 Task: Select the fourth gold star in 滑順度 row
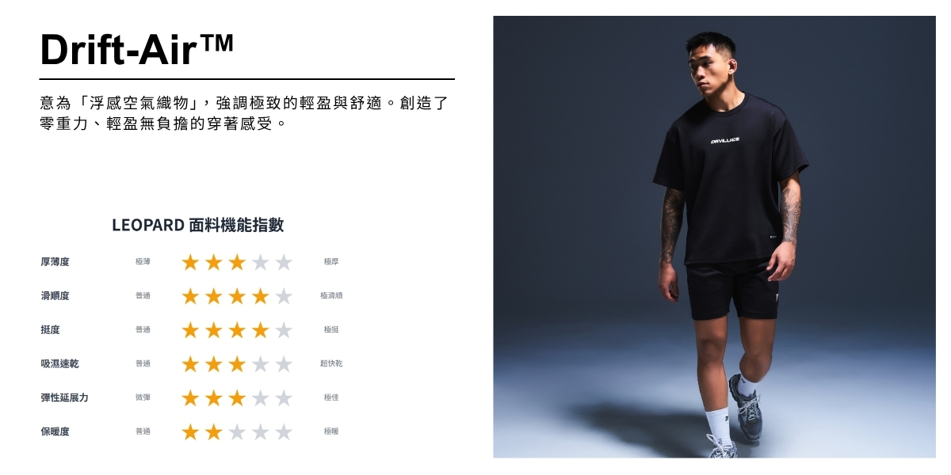(260, 296)
